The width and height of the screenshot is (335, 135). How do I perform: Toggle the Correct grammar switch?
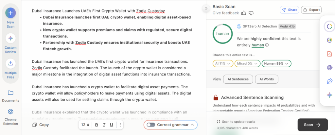tap(151, 125)
